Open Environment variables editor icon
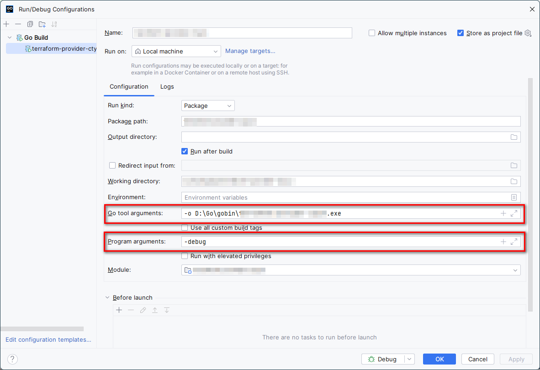The image size is (540, 370). tap(514, 197)
